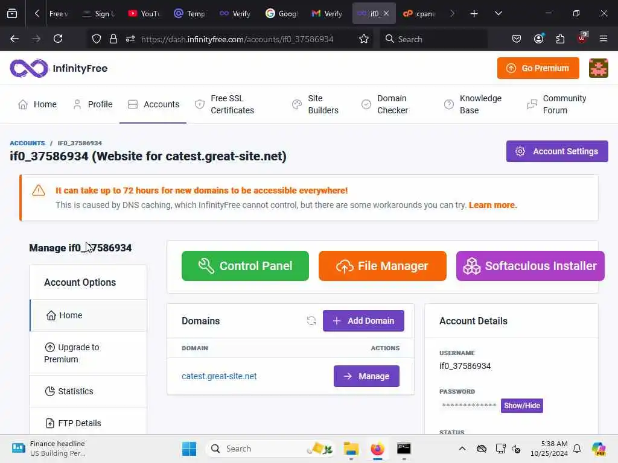Open the extensions puzzle icon
618x463 pixels.
click(560, 39)
